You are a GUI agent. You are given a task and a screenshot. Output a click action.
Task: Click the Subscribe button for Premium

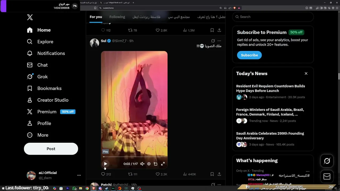pyautogui.click(x=249, y=55)
